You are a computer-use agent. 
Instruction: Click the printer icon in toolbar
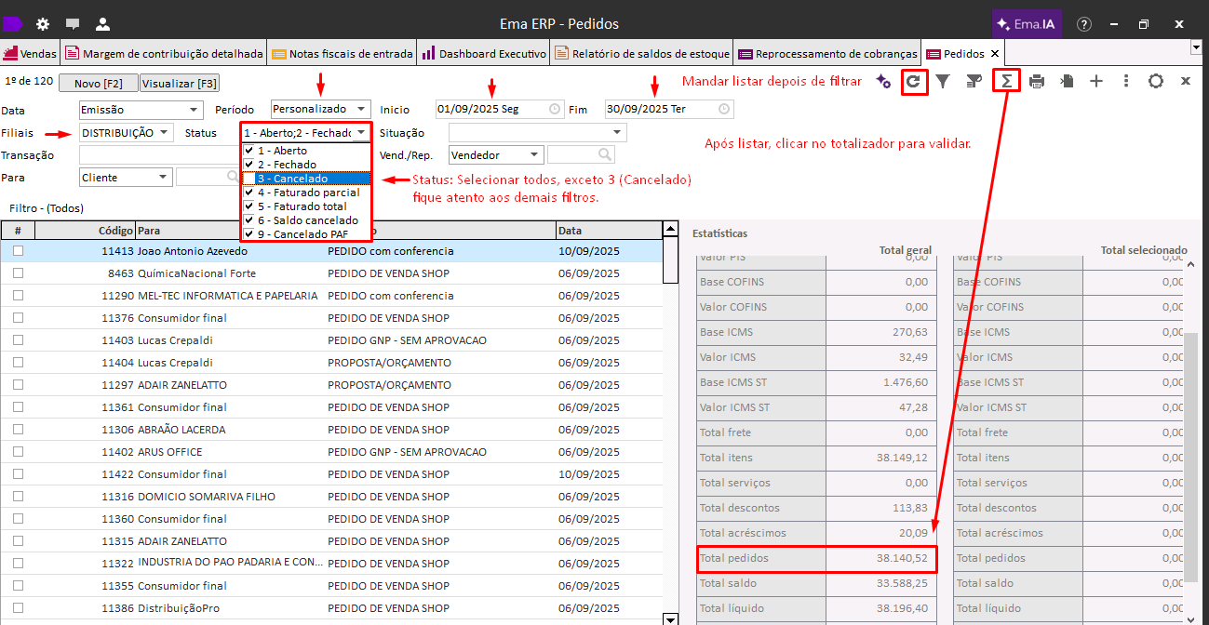(x=1037, y=82)
